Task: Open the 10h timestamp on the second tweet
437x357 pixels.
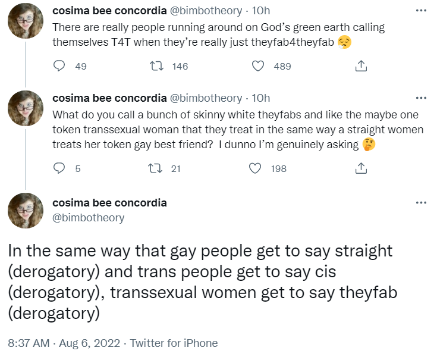Action: coord(261,98)
